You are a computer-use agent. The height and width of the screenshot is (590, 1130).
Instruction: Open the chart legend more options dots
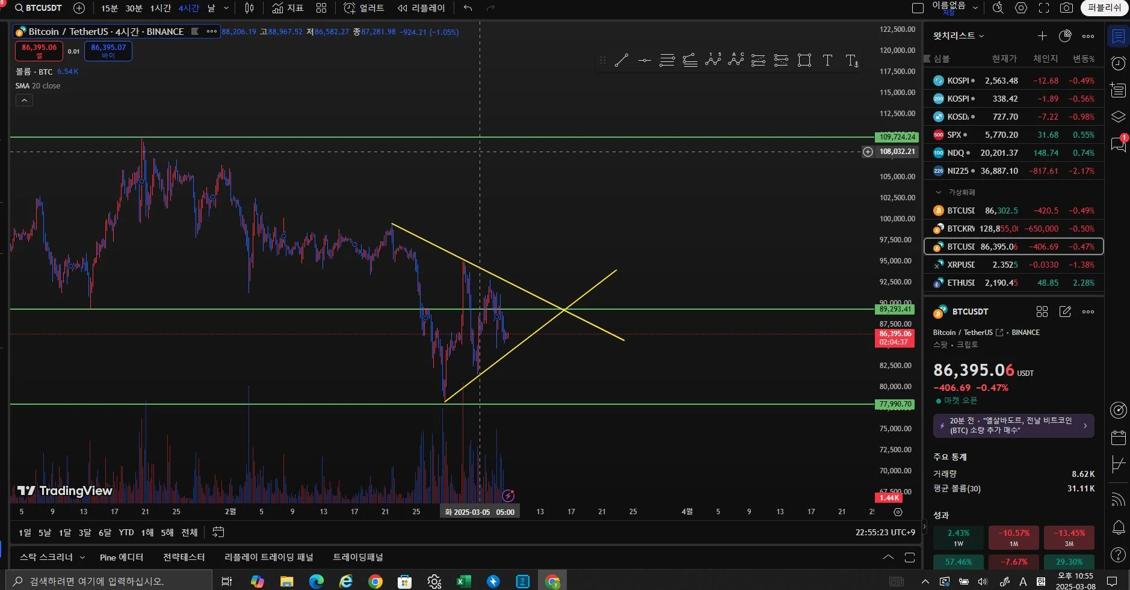click(212, 31)
